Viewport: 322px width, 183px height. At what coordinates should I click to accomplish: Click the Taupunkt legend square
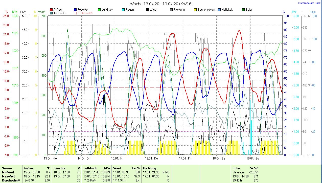(x=52, y=13)
